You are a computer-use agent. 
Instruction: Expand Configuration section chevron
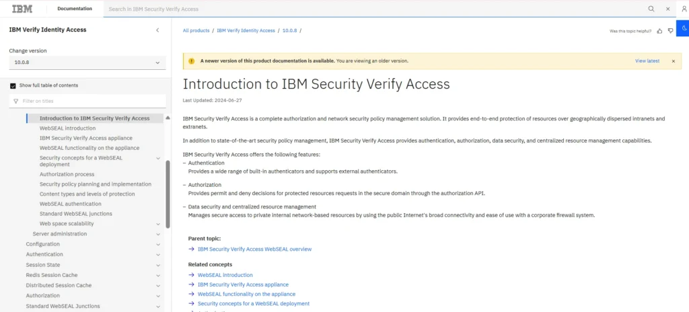click(158, 244)
